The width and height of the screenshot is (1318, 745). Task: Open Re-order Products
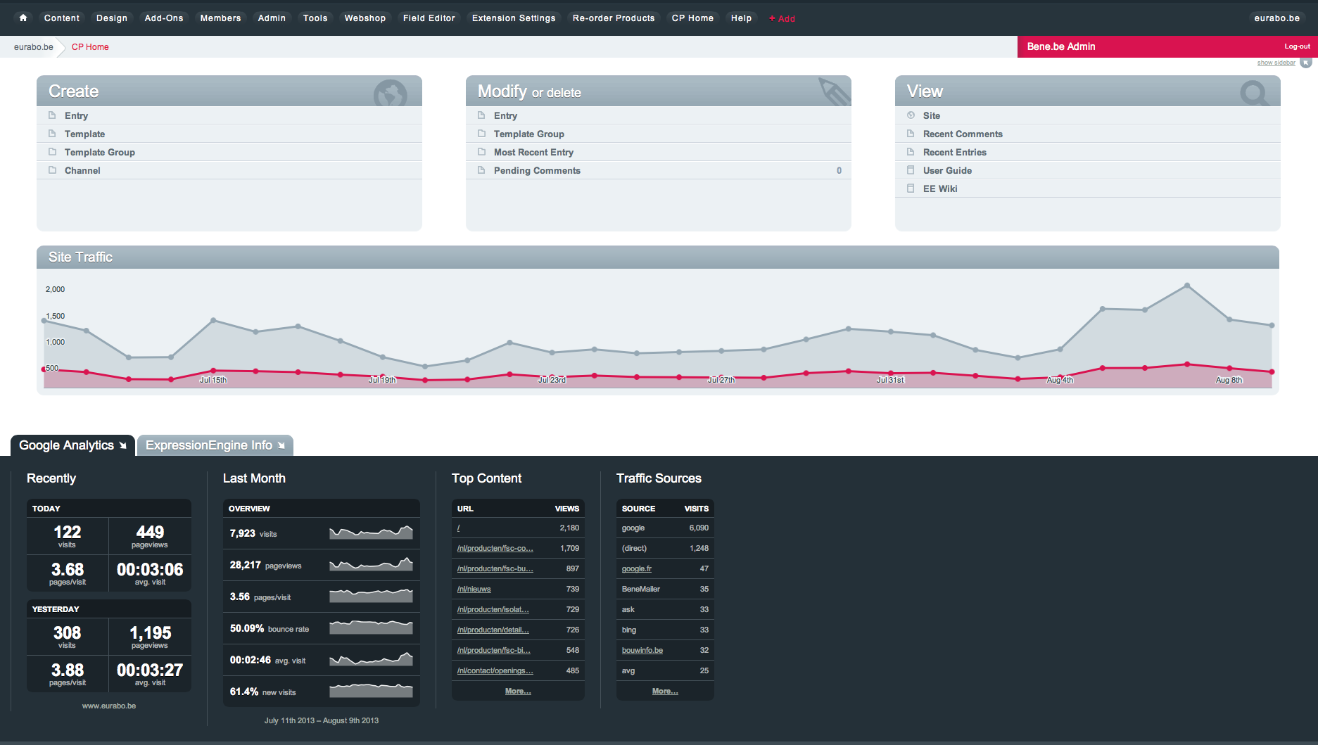(614, 18)
